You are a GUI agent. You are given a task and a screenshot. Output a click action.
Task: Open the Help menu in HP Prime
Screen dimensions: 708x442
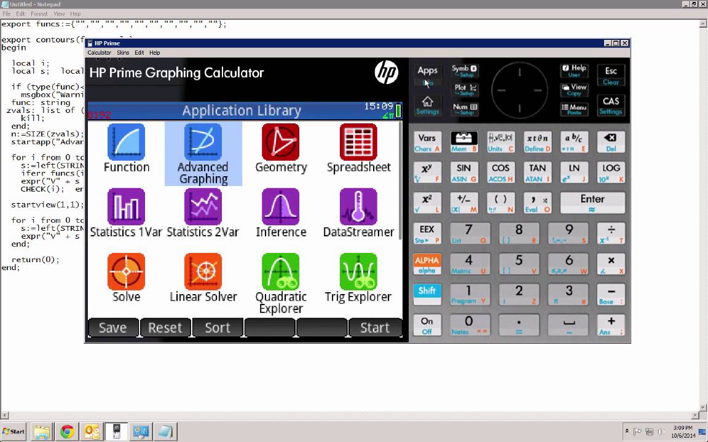coord(154,53)
